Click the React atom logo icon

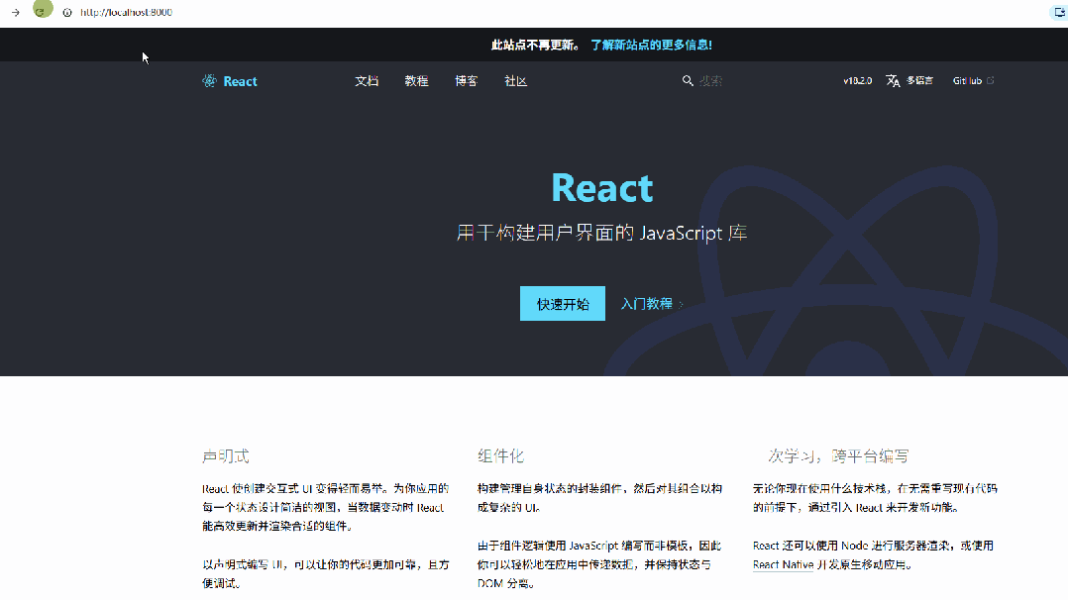click(209, 81)
